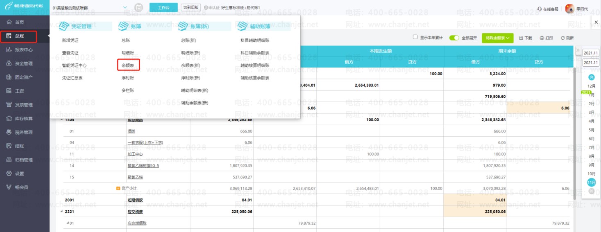Open 发票管理 from the sidebar
601x232 pixels.
tap(25, 105)
